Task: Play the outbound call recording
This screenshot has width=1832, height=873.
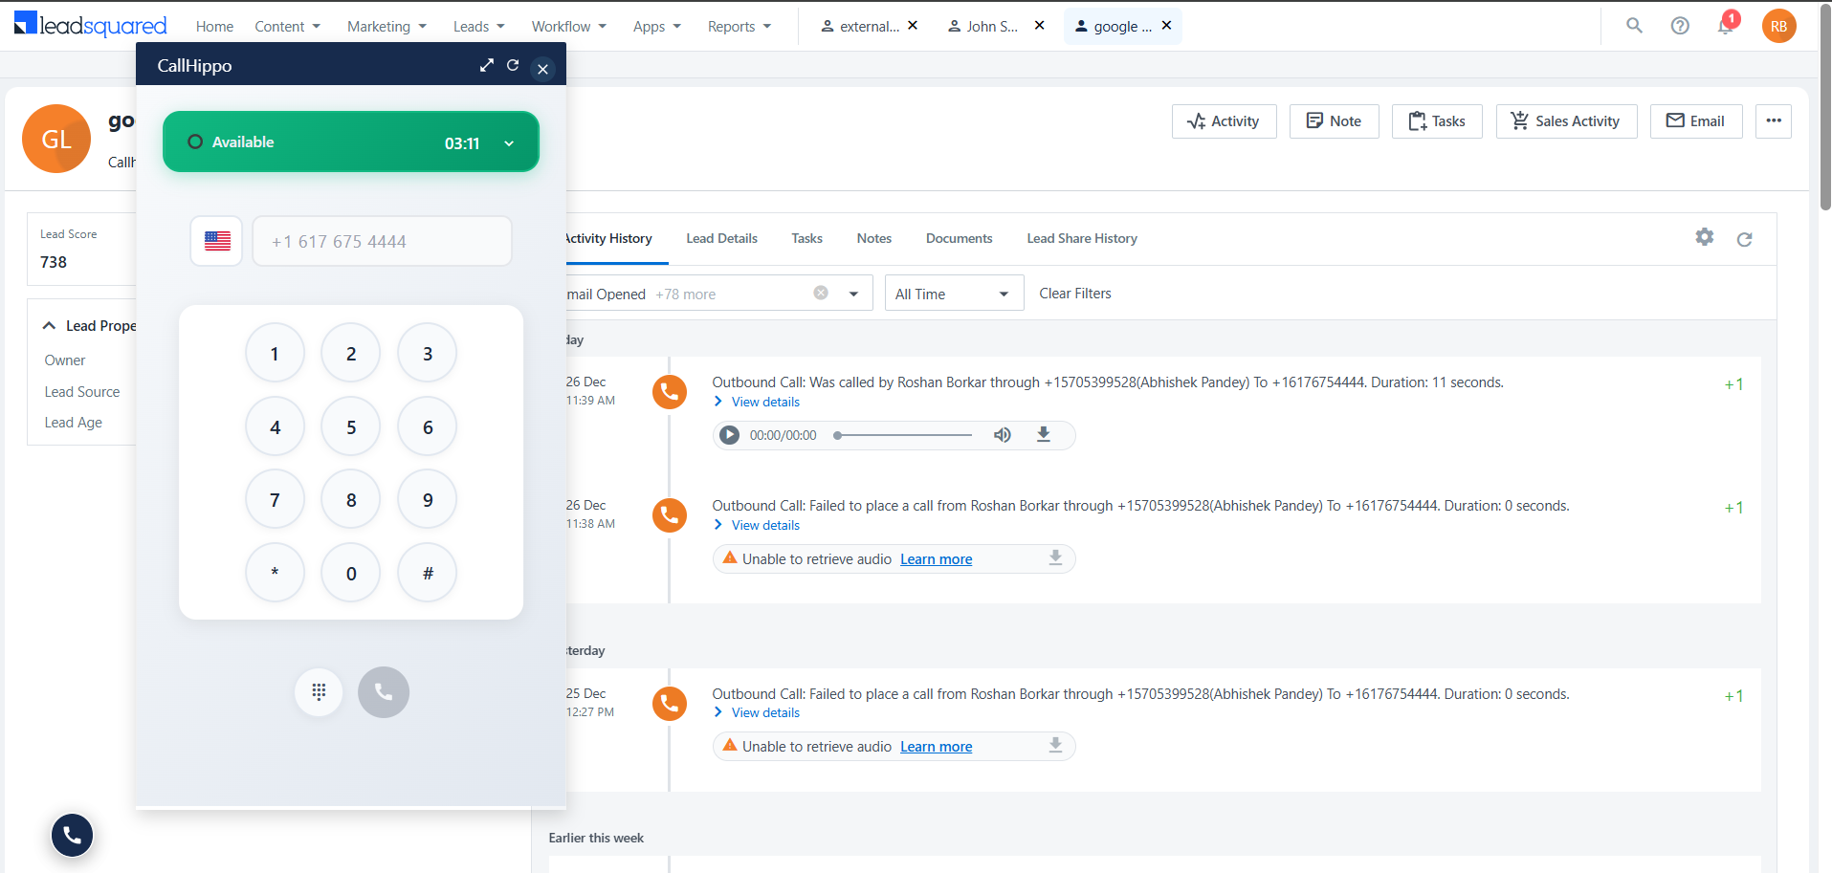Action: tap(730, 435)
